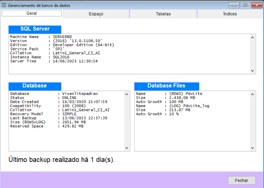Click down arrow in Database panel scrollbar
This screenshot has width=264, height=188.
tap(127, 148)
